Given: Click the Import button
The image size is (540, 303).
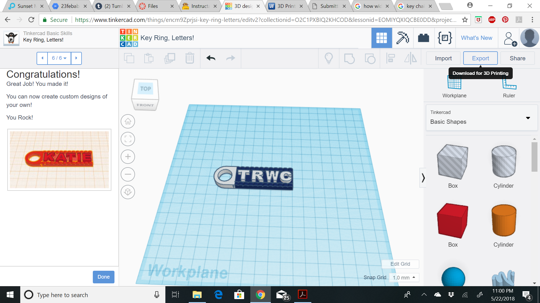Looking at the screenshot, I should pyautogui.click(x=443, y=58).
